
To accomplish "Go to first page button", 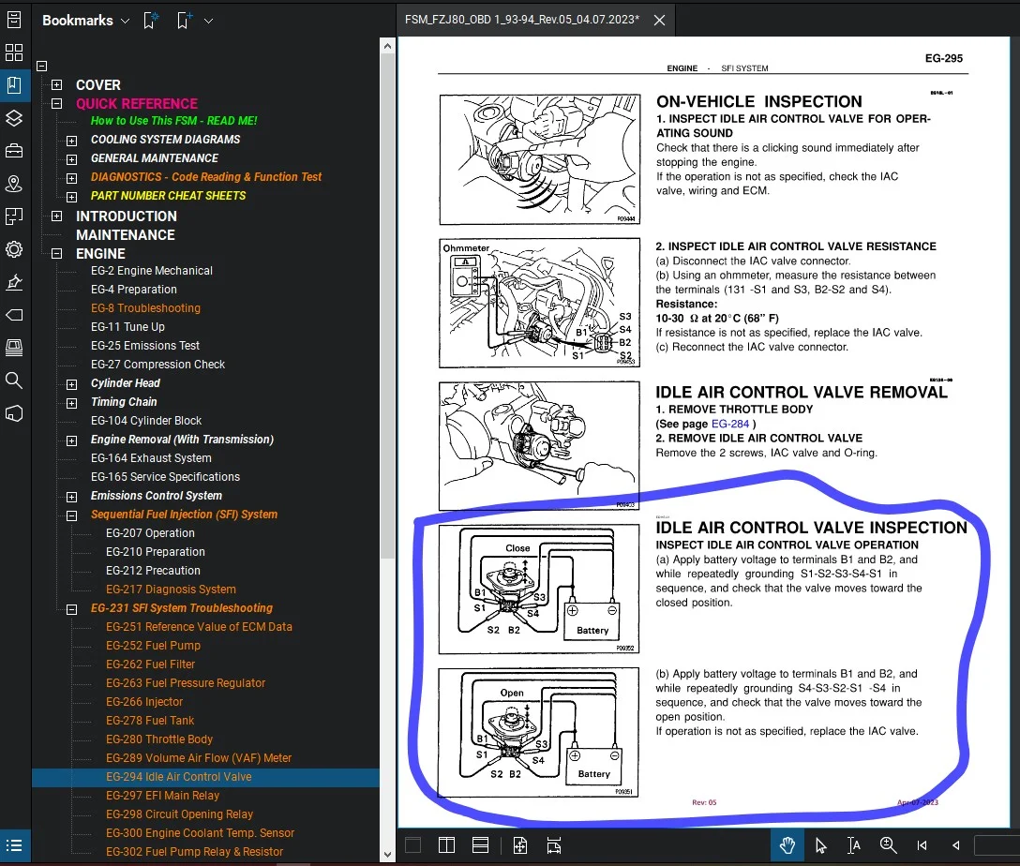I will coord(922,845).
